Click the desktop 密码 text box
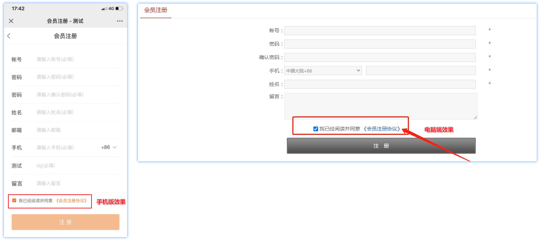This screenshot has width=540, height=240. click(x=380, y=44)
